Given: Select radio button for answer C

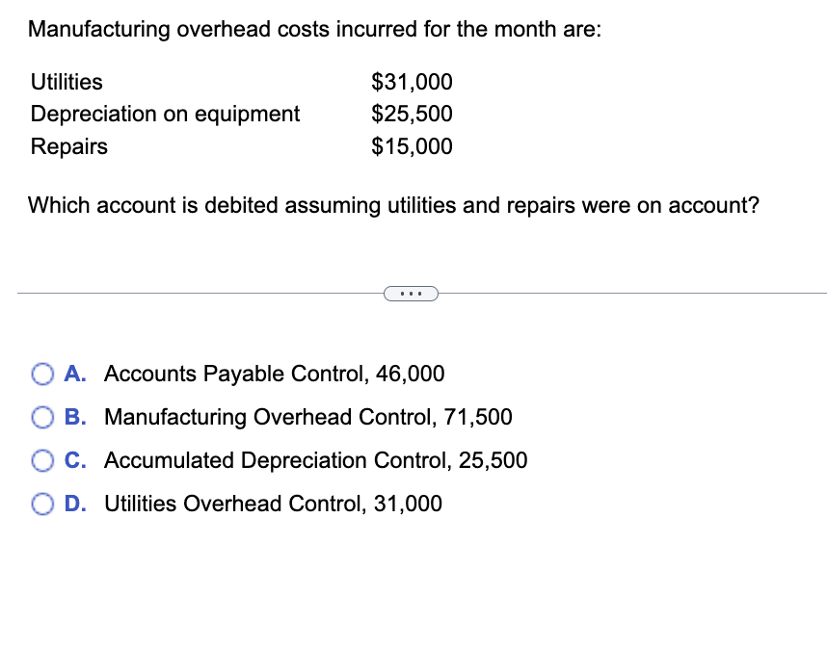Looking at the screenshot, I should click(x=42, y=460).
